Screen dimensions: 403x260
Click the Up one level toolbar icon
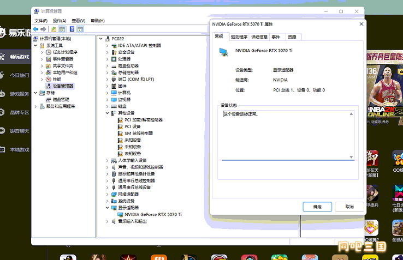[x=54, y=29]
